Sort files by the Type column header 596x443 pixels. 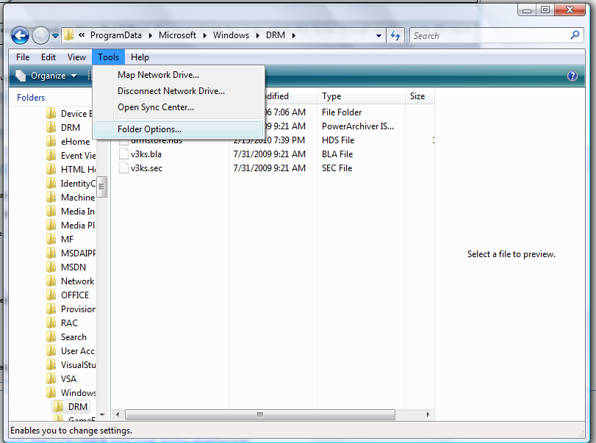point(331,96)
